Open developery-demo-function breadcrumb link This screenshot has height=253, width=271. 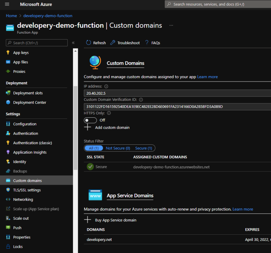pyautogui.click(x=48, y=16)
